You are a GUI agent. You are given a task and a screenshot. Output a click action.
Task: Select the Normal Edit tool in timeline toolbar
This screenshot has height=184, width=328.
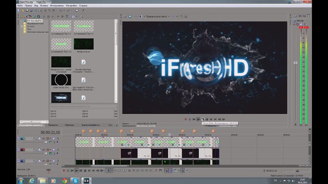tap(108, 171)
